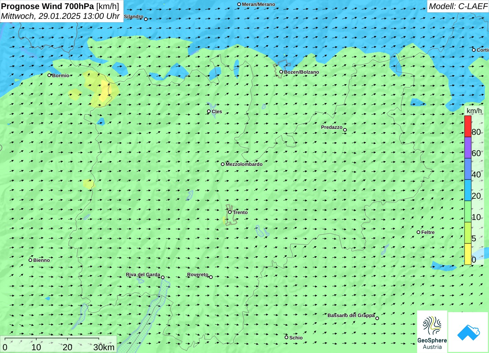Select the Bassano del Grappa marker
Image resolution: width=489 pixels, height=353 pixels.
coord(377,318)
